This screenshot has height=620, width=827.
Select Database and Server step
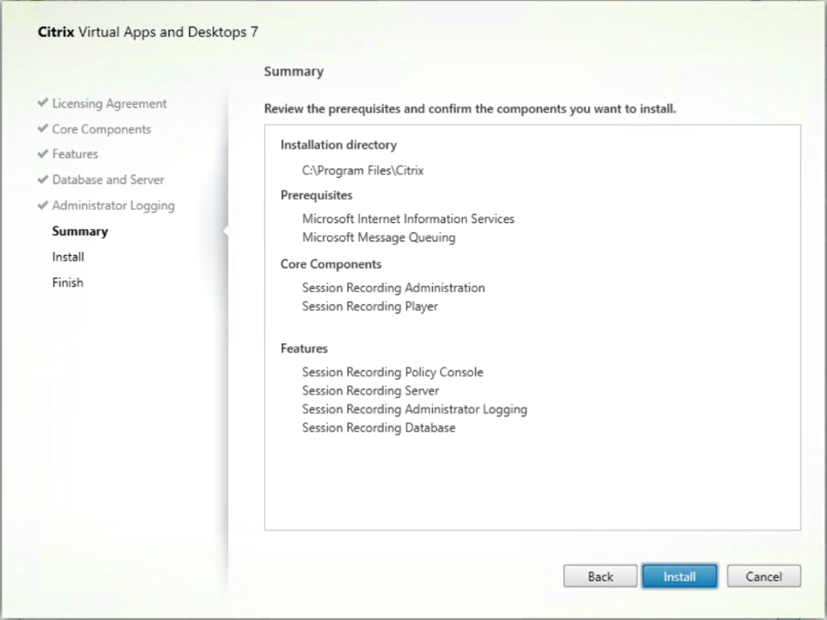108,180
